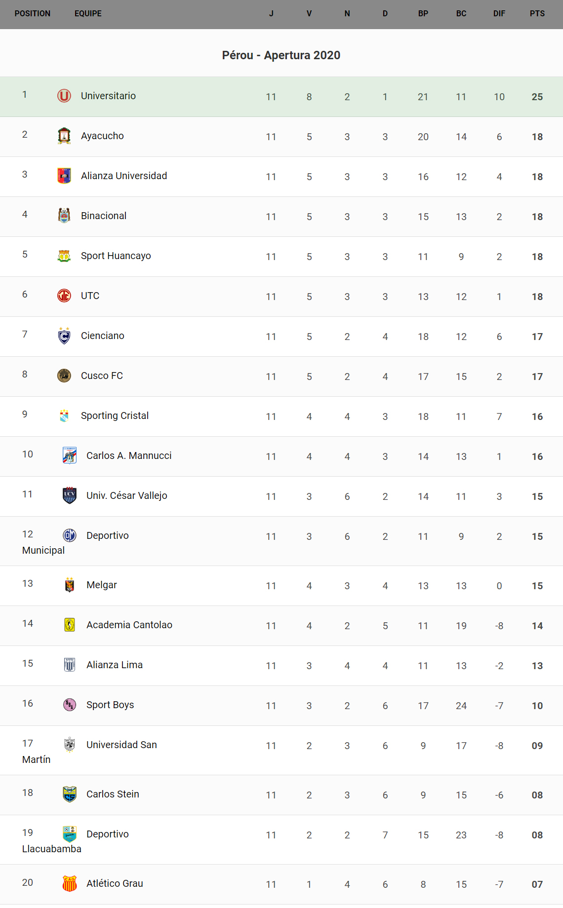Open the Alianza Lima team link
This screenshot has width=563, height=908.
114,665
